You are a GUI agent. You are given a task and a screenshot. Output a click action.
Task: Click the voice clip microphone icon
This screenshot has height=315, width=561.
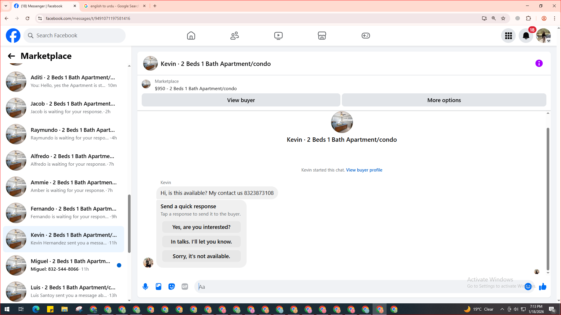pos(145,287)
